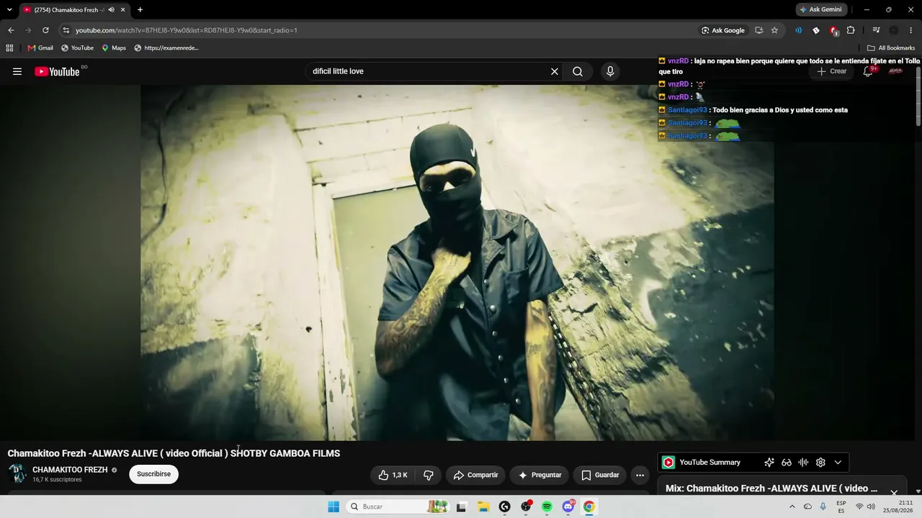Open the Extensions puzzle-piece menu
Viewport: 922px width, 518px height.
(x=851, y=30)
